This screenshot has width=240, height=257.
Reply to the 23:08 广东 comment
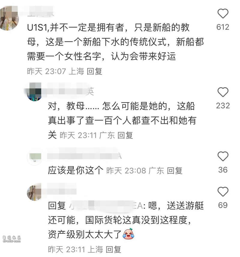click(175, 171)
